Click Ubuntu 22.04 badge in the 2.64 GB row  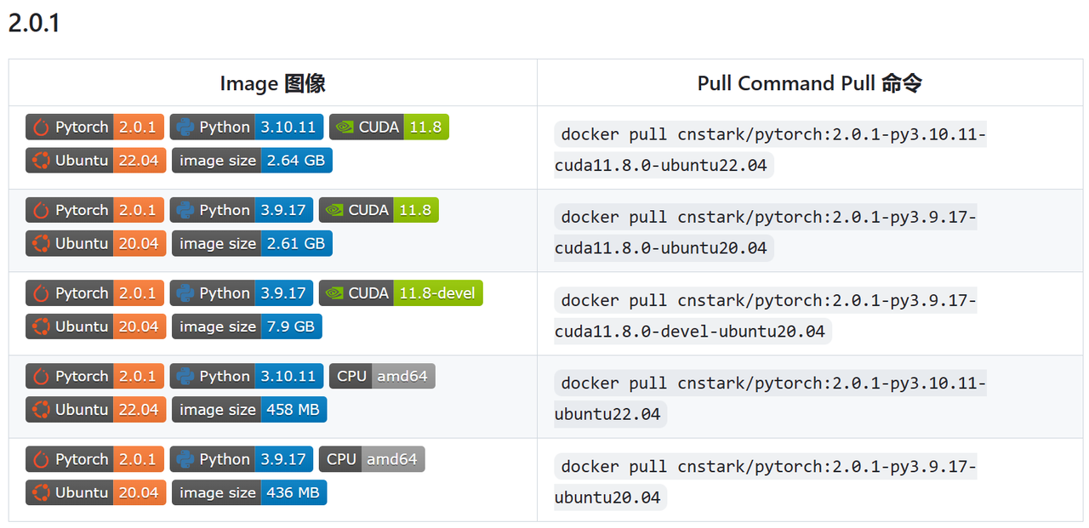[x=95, y=161]
